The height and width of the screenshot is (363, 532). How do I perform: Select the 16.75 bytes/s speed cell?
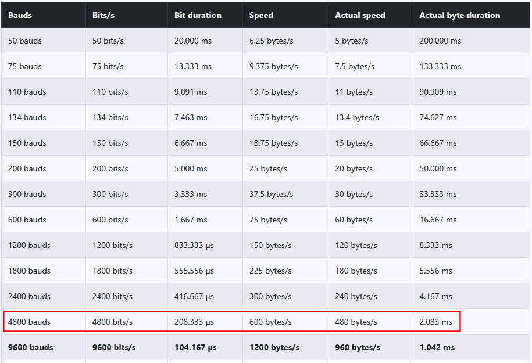[x=273, y=117]
